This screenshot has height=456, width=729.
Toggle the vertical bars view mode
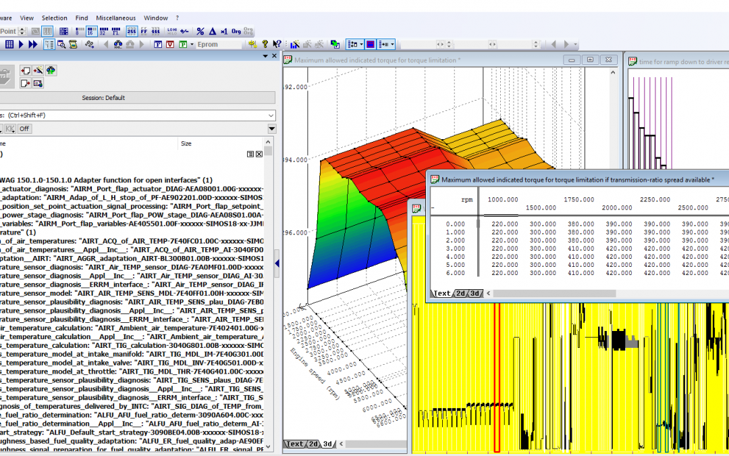47,31
